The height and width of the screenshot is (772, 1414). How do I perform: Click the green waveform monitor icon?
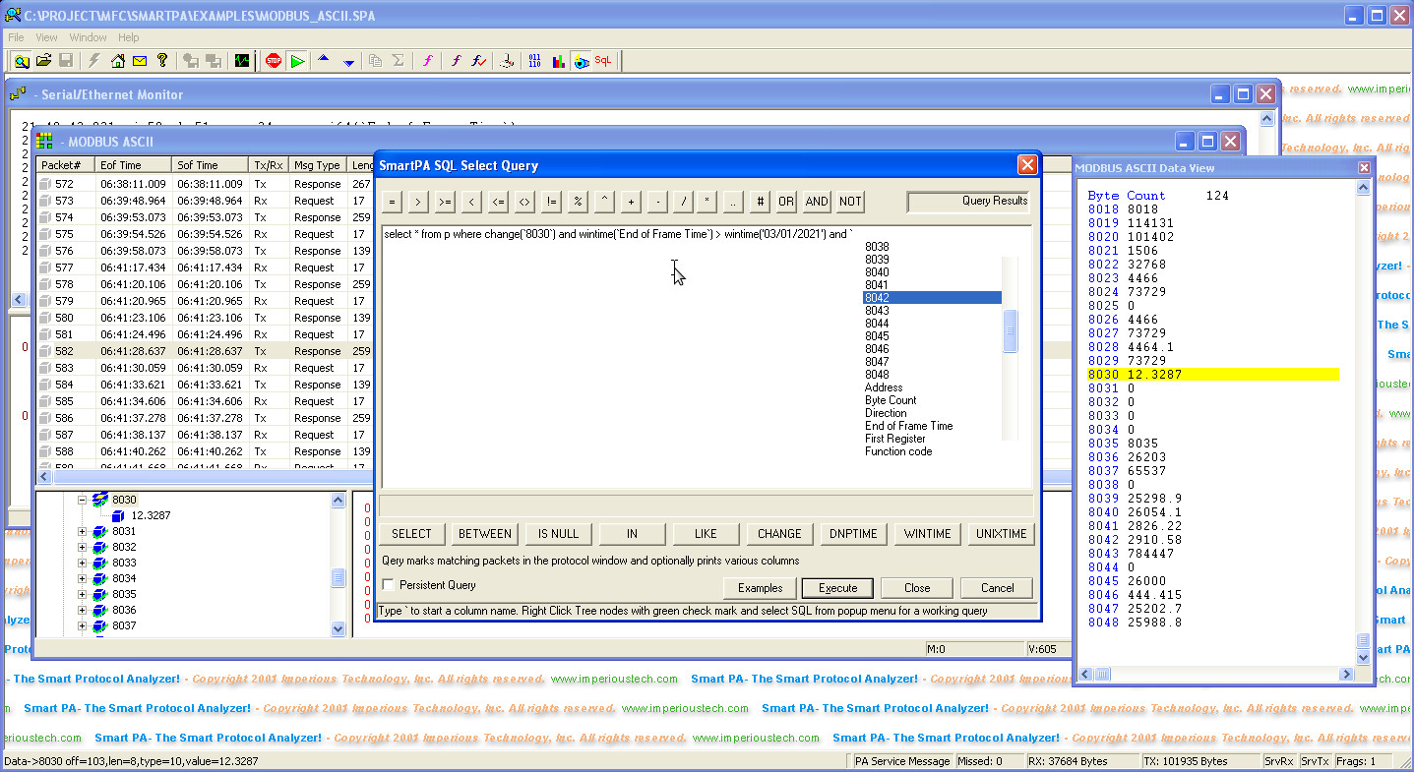pyautogui.click(x=242, y=61)
